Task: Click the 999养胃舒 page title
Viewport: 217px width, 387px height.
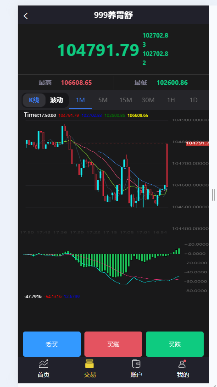Action: point(113,15)
